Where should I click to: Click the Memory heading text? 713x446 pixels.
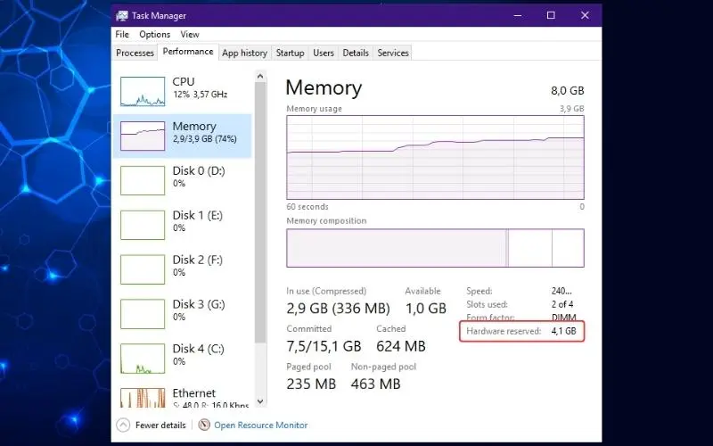pyautogui.click(x=324, y=87)
